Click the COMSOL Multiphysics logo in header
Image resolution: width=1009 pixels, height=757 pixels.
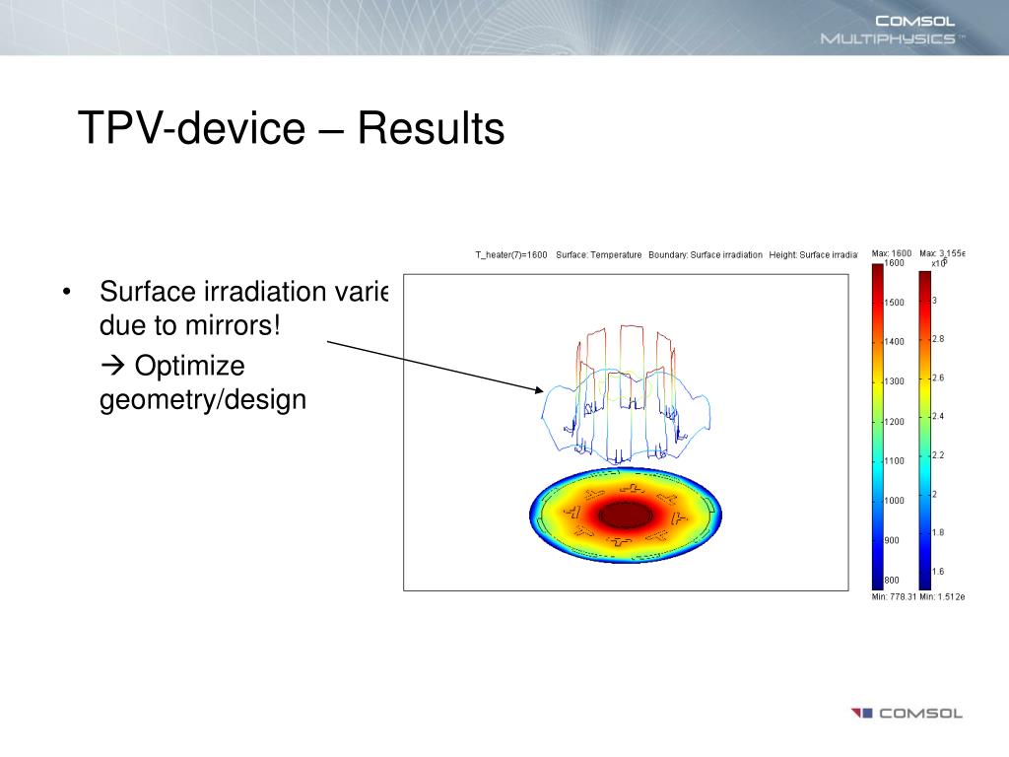[891, 30]
